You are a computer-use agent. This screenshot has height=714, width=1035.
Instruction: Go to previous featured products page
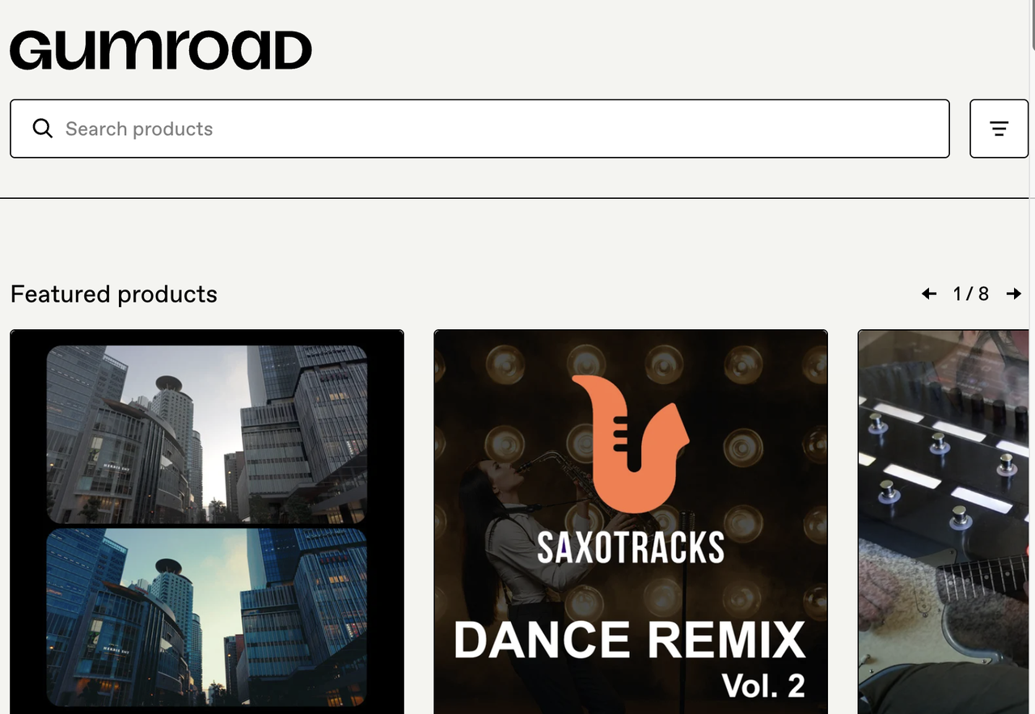click(x=929, y=294)
